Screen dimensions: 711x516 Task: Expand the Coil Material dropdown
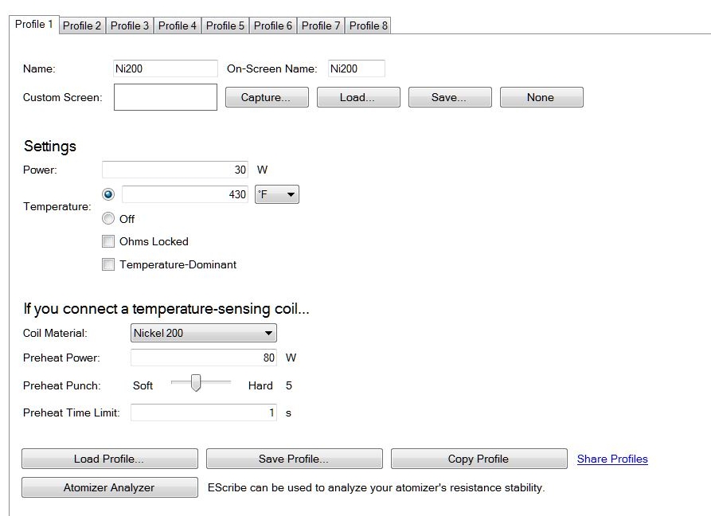tap(203, 333)
